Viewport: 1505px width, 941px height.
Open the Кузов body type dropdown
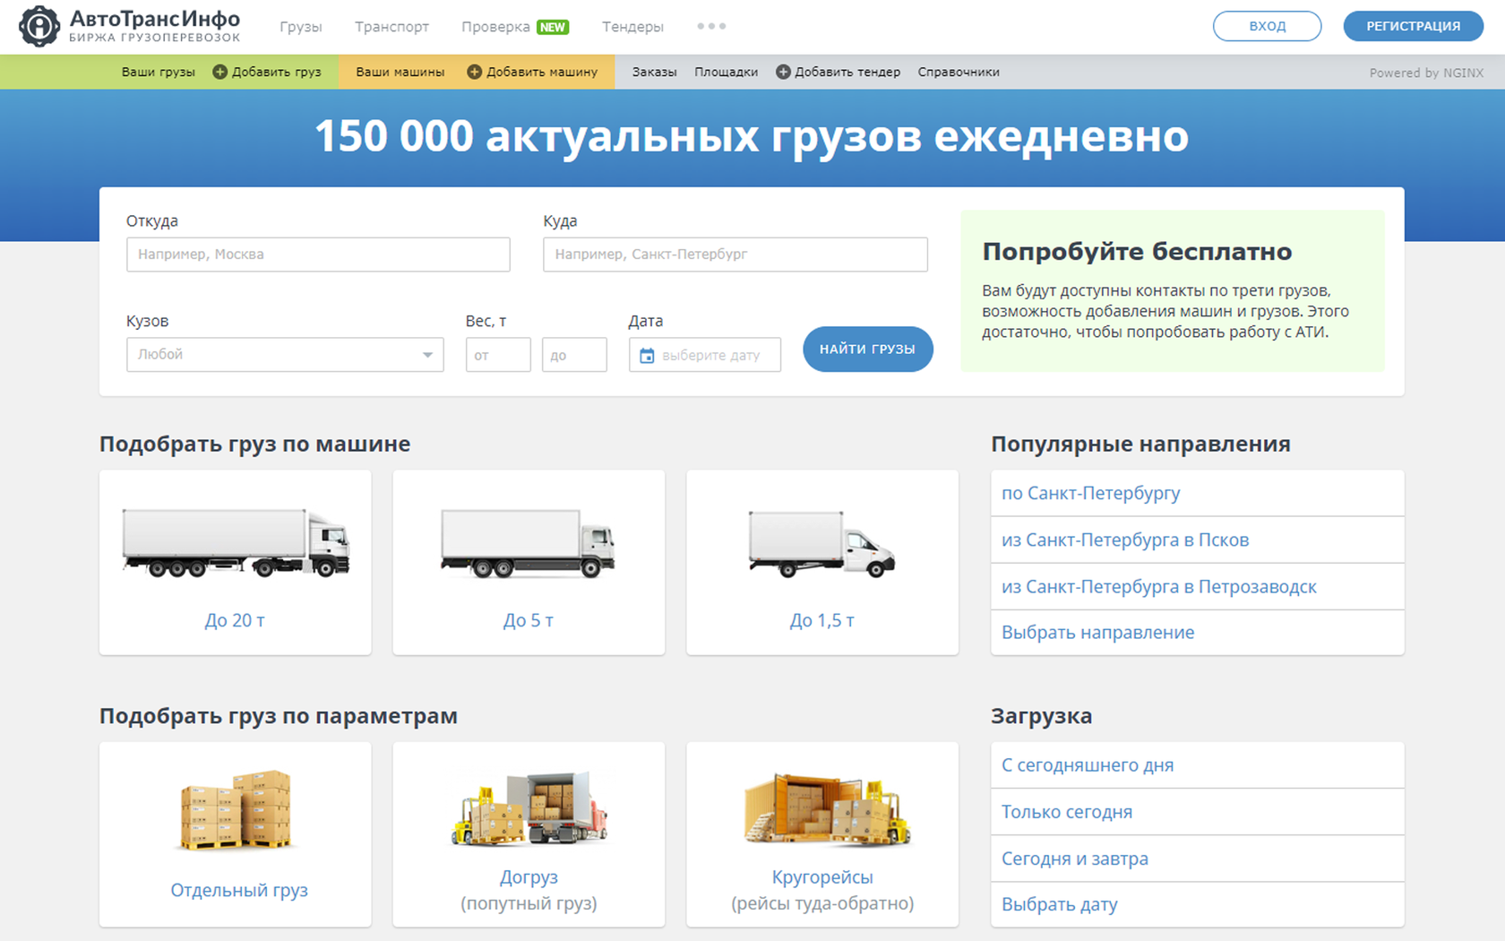pos(285,355)
